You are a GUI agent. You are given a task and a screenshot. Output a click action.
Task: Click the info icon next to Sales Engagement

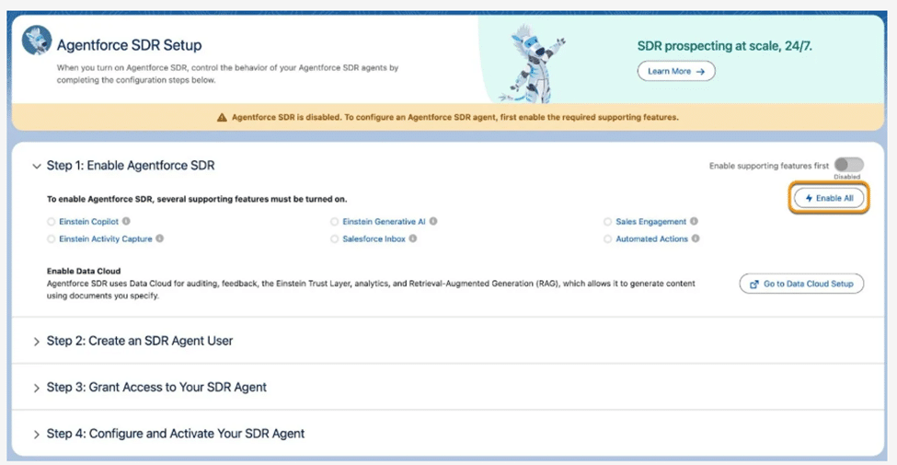pos(694,221)
